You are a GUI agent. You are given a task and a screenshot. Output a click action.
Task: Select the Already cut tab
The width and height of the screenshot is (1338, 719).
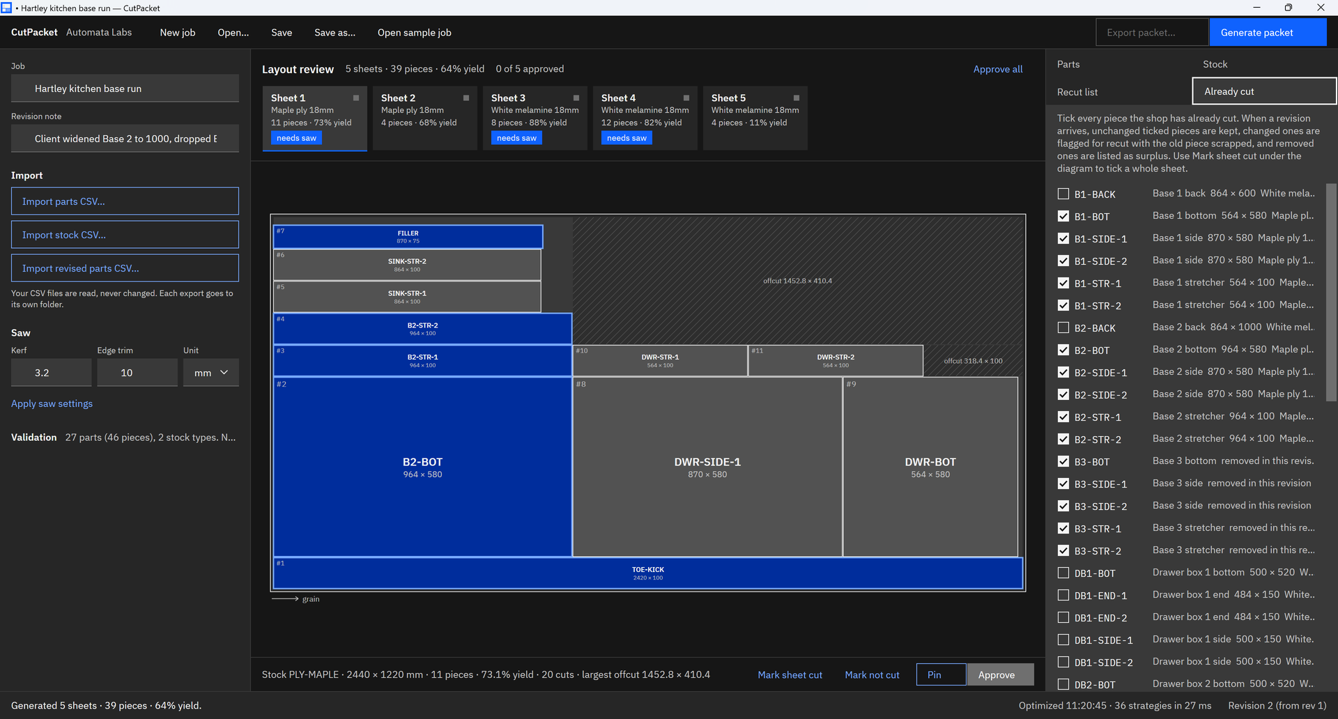point(1264,91)
